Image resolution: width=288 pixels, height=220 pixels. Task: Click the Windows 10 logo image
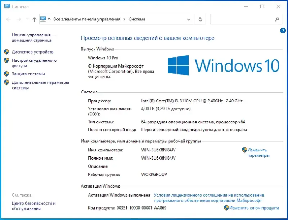[224, 65]
